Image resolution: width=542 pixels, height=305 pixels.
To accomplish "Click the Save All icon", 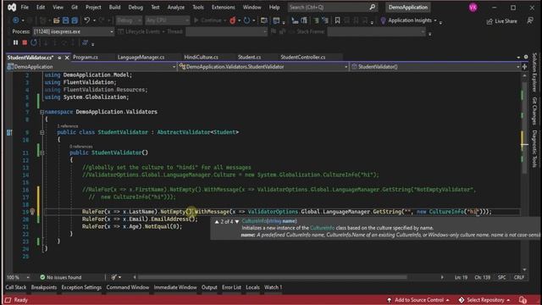I will click(75, 20).
